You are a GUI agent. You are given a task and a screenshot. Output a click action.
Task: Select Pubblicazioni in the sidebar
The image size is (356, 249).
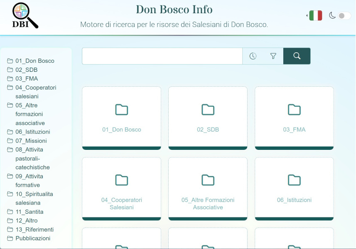point(32,238)
